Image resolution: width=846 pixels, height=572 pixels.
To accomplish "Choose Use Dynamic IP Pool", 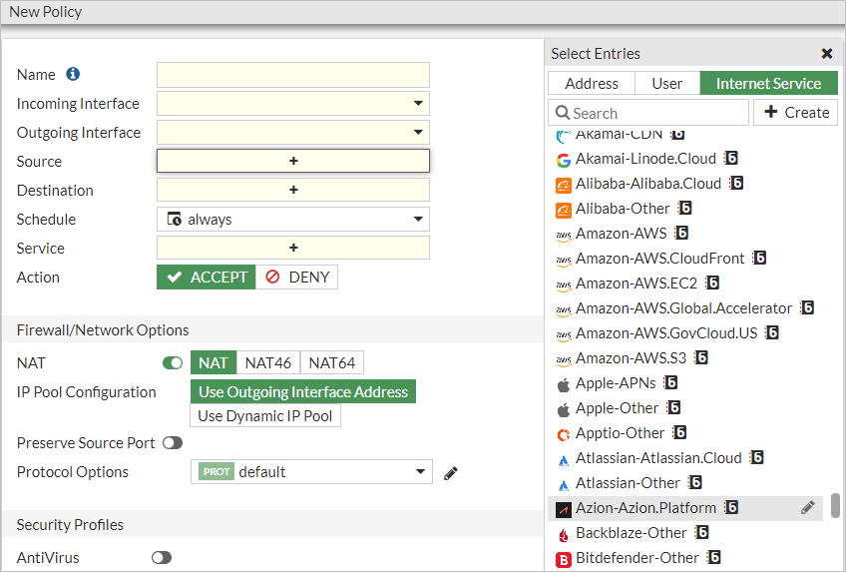I will pyautogui.click(x=265, y=416).
